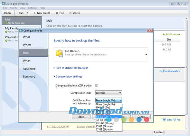Select the How step
This screenshot has width=190, height=136.
[34, 53]
